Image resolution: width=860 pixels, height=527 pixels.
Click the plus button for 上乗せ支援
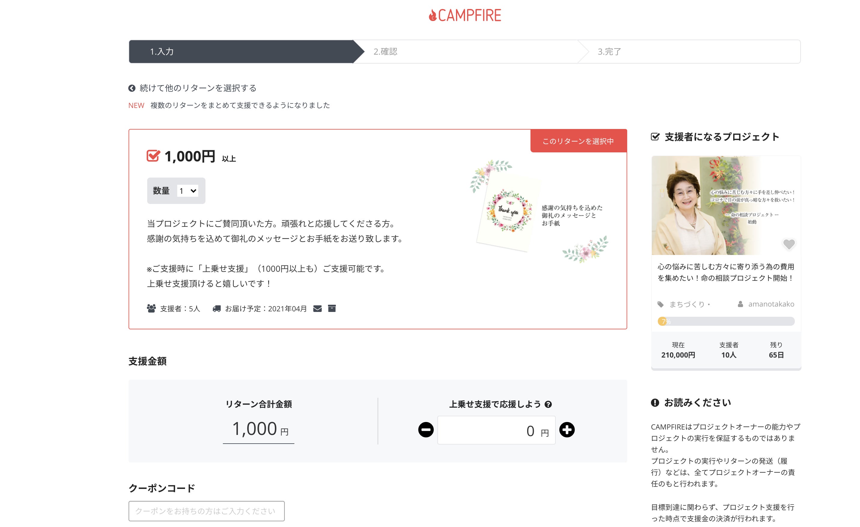click(x=567, y=430)
